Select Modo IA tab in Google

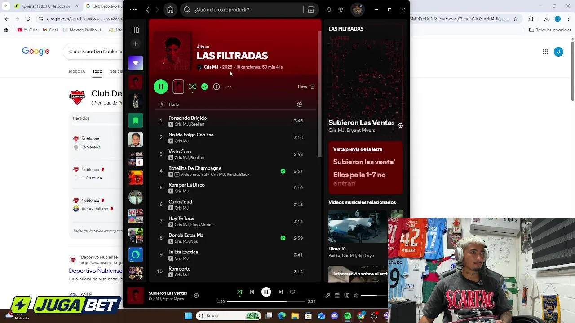click(x=77, y=71)
